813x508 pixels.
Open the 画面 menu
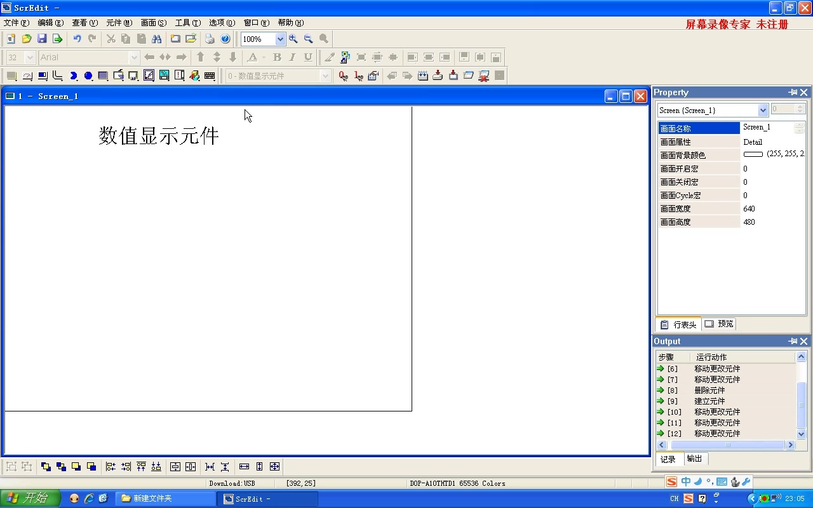point(154,23)
